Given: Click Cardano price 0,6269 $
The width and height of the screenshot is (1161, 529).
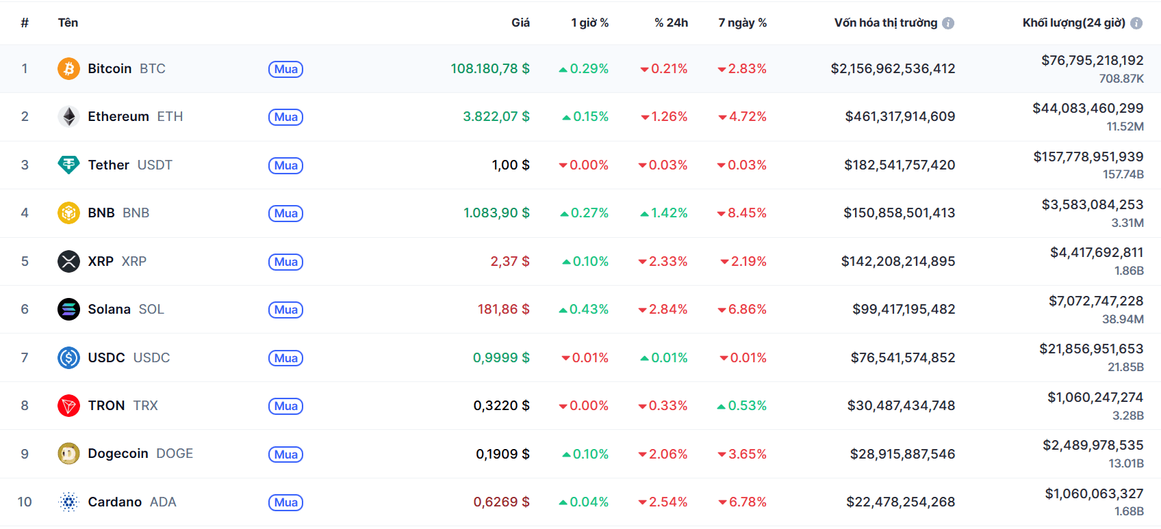Looking at the screenshot, I should point(502,502).
